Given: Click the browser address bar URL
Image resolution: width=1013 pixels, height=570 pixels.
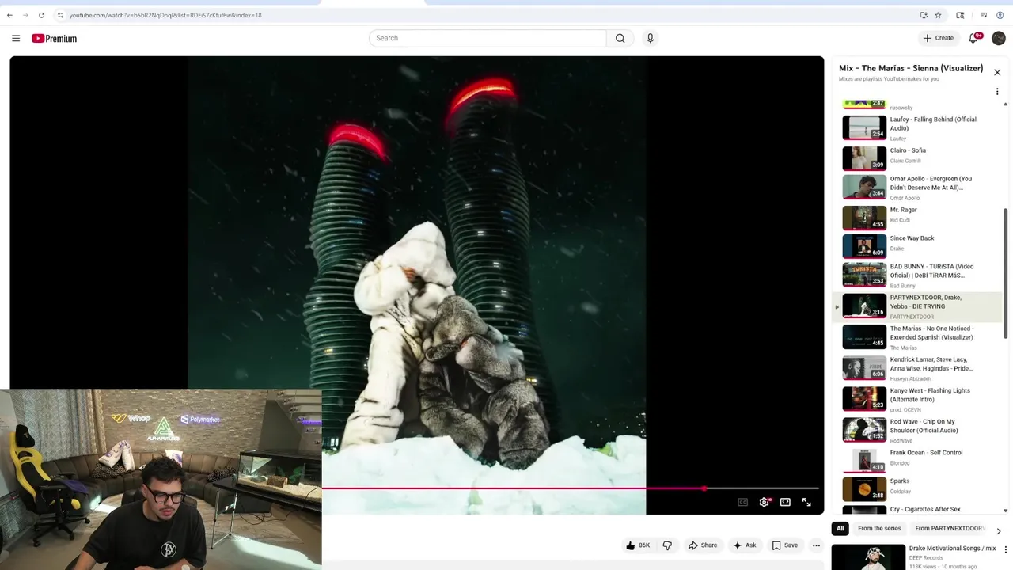Looking at the screenshot, I should 165,15.
